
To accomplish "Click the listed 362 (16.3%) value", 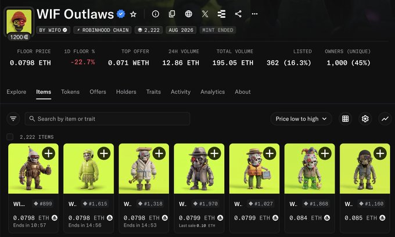I will (x=289, y=63).
